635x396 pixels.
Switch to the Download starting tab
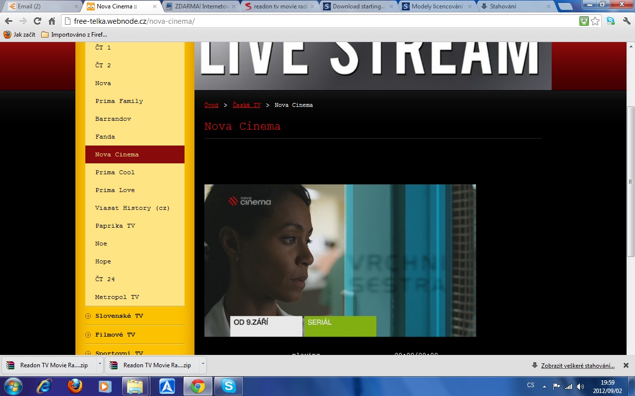coord(359,6)
